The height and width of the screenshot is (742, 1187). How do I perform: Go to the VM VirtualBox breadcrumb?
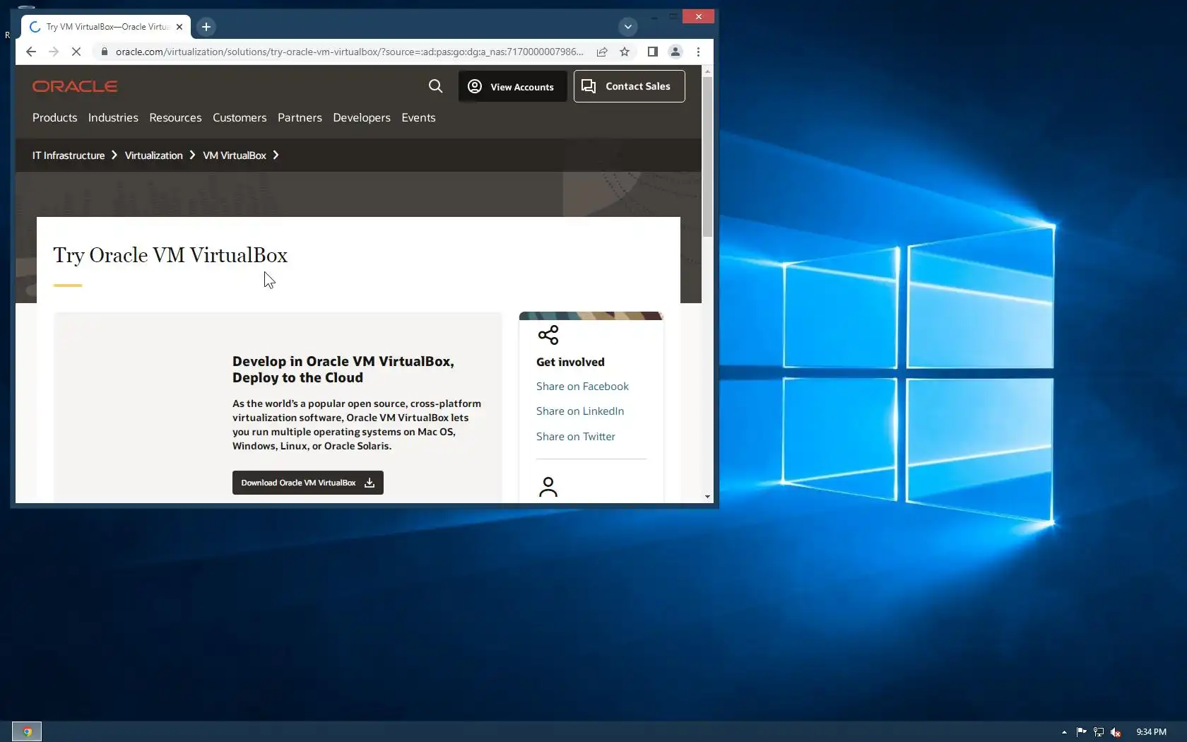pos(235,155)
